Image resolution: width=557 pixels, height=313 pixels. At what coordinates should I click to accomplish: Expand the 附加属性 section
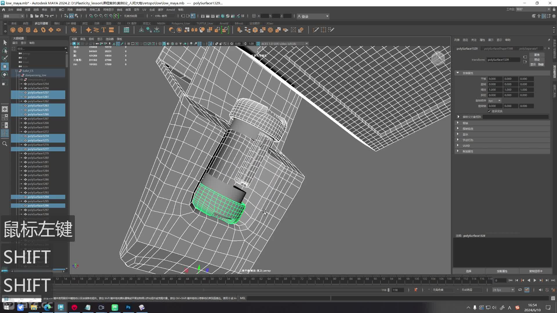458,151
